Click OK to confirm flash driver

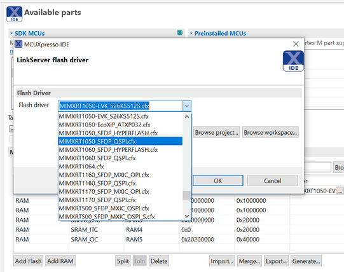pos(218,180)
